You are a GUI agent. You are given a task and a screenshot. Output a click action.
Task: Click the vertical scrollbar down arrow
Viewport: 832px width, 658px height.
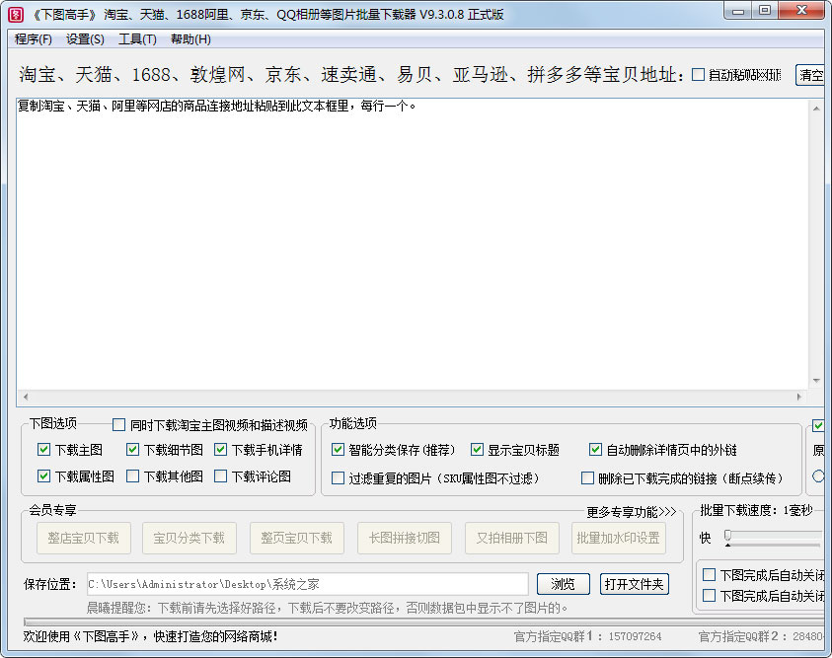(x=816, y=381)
